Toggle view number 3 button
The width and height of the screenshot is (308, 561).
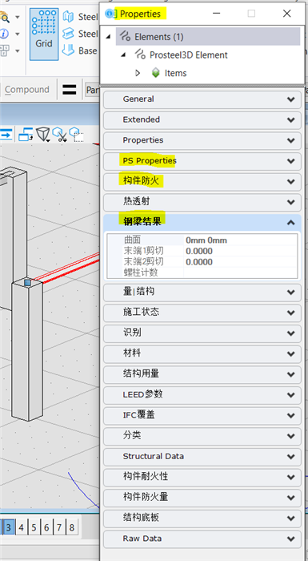coord(9,527)
